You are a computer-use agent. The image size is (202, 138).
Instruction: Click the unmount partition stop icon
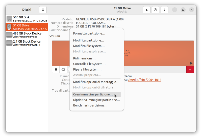pos(56,70)
